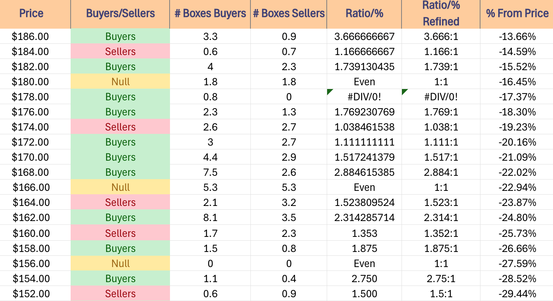Select the 4.4 boxes buyers cell
553x301 pixels.
(x=210, y=157)
